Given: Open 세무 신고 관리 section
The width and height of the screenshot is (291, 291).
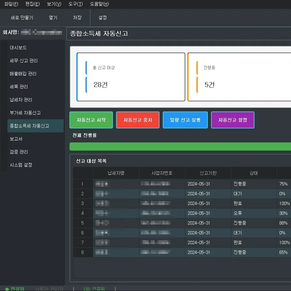Looking at the screenshot, I should tap(23, 61).
